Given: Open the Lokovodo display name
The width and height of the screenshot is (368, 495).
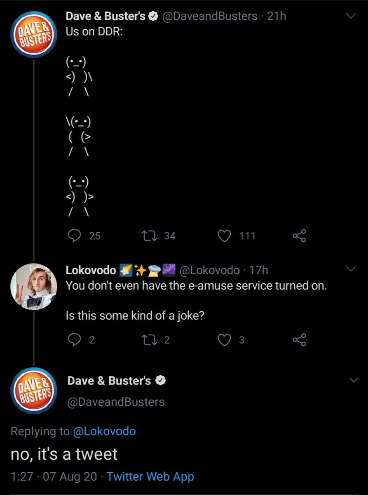Looking at the screenshot, I should [x=91, y=270].
